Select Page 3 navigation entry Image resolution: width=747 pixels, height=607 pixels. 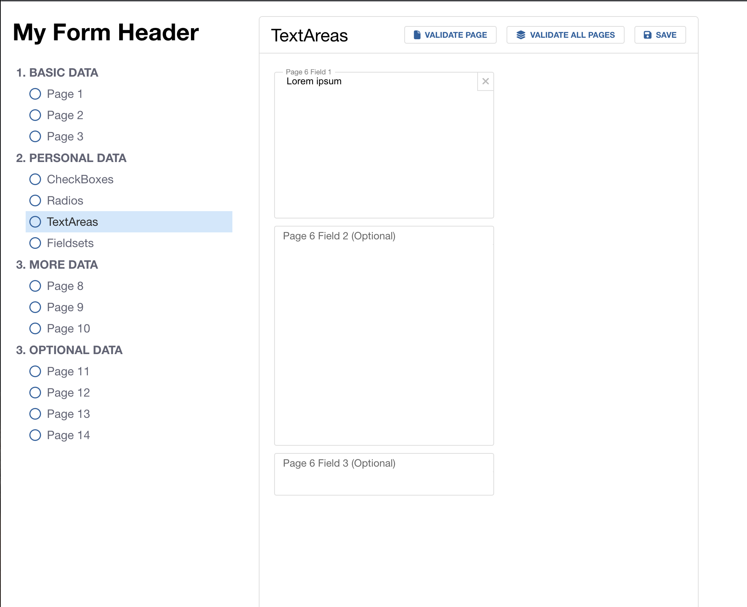point(129,136)
